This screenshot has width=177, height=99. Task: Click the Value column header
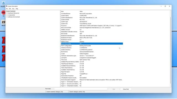coord(101,12)
